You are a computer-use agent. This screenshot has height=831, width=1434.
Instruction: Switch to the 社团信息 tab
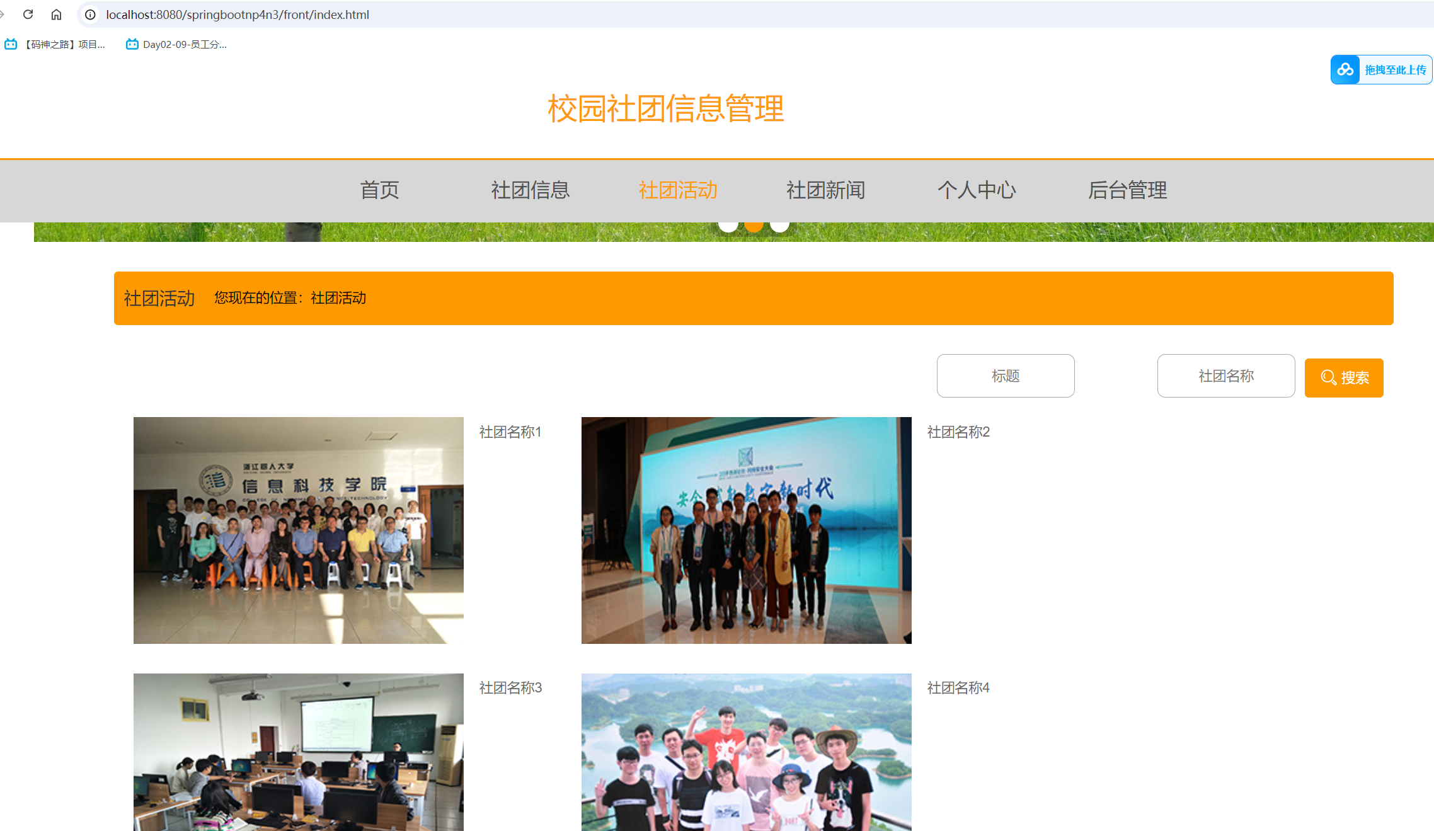click(529, 190)
